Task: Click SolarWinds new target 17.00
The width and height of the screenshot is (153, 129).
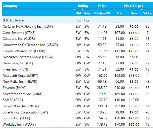Action: pyautogui.click(x=134, y=112)
